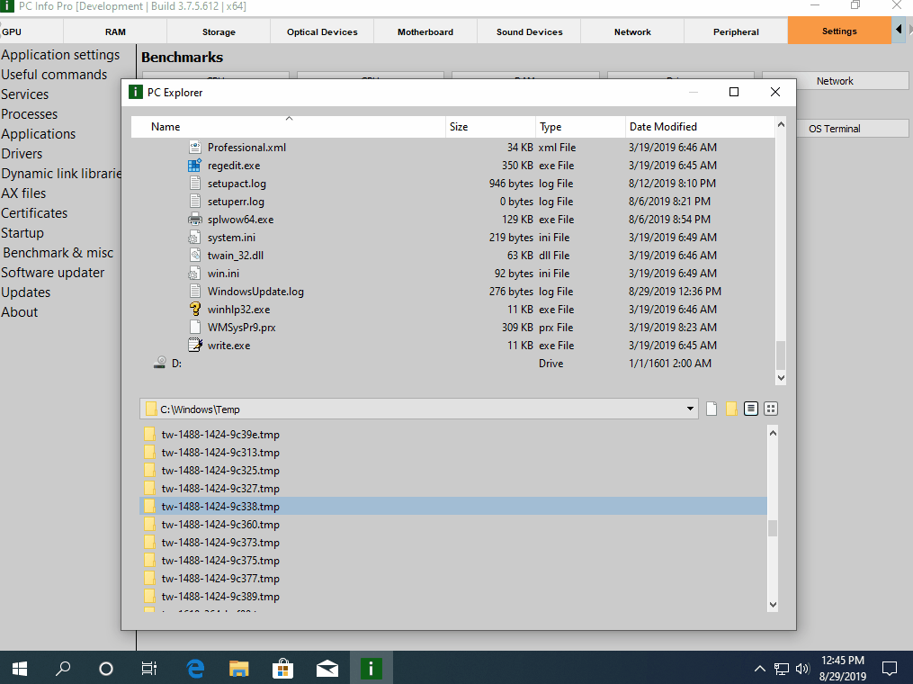Select the tw-1488-1424-9c360.tmp folder name
The height and width of the screenshot is (684, 913).
(x=220, y=525)
